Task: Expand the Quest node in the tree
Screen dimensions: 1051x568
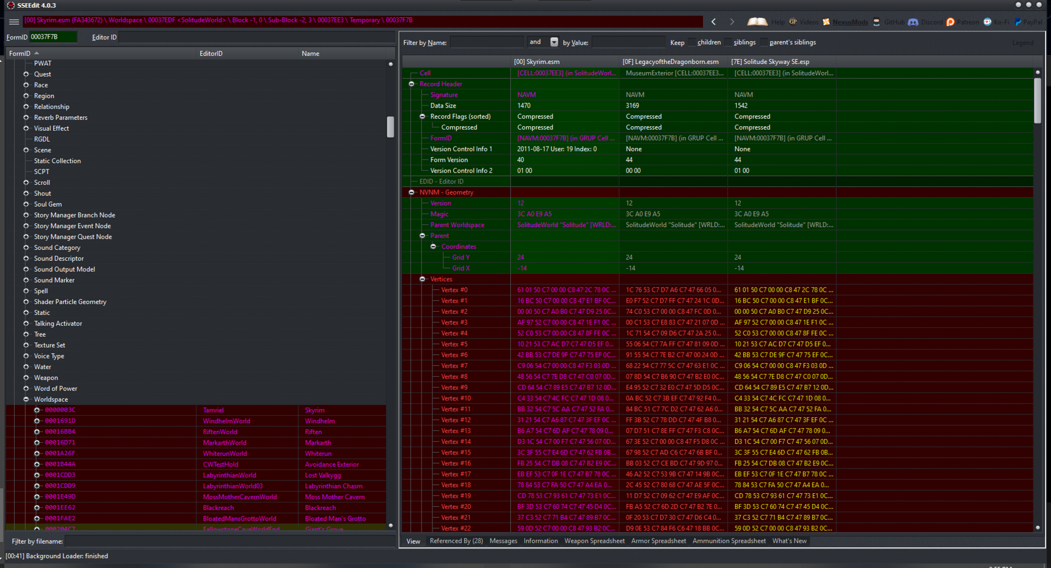Action: 26,74
